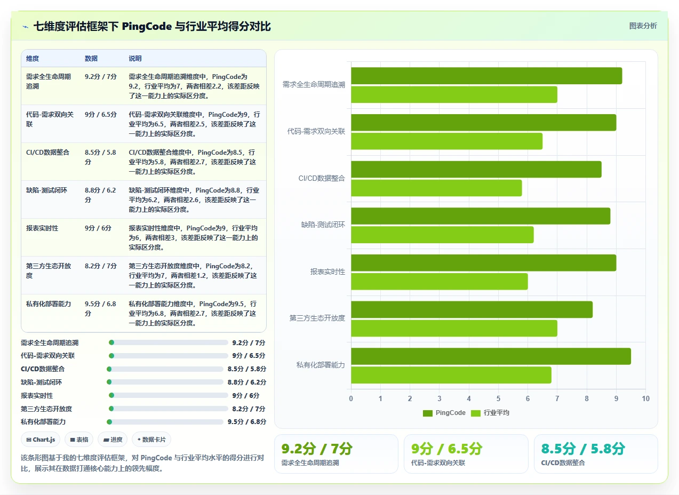Select the 进度 tag chip
Viewport: 679px width, 495px height.
point(113,440)
